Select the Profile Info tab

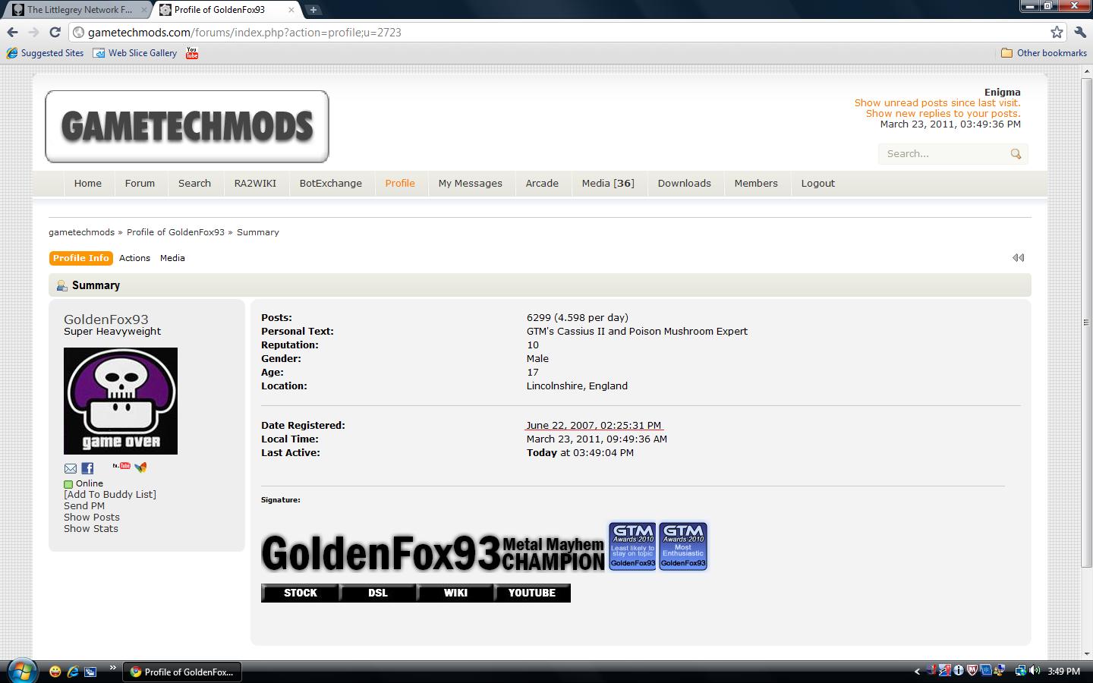pyautogui.click(x=81, y=258)
